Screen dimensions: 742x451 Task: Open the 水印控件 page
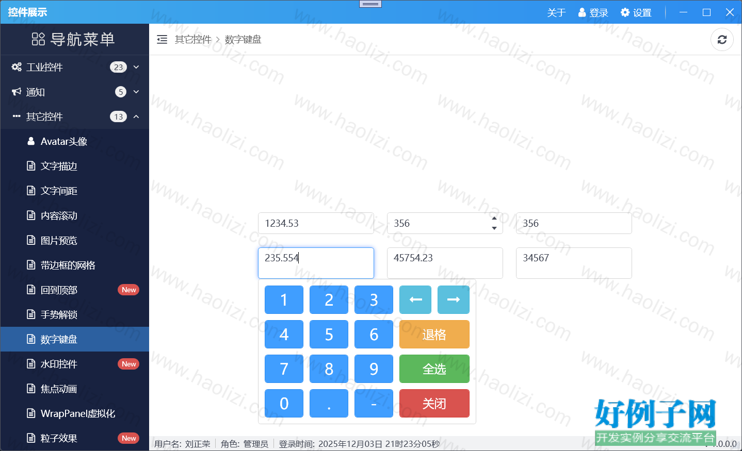coord(75,364)
